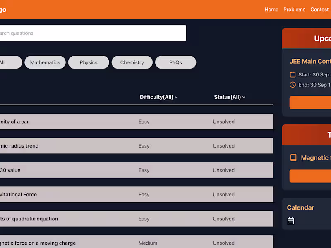Screen dimensions: 331x248
Task: Click the white calendar icon under Calendar
Action: pos(291,221)
